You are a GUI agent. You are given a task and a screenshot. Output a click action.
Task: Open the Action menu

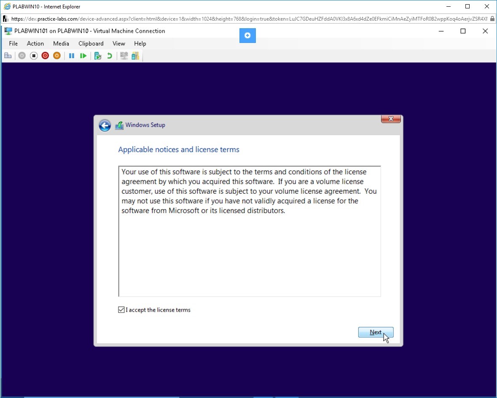tap(35, 44)
